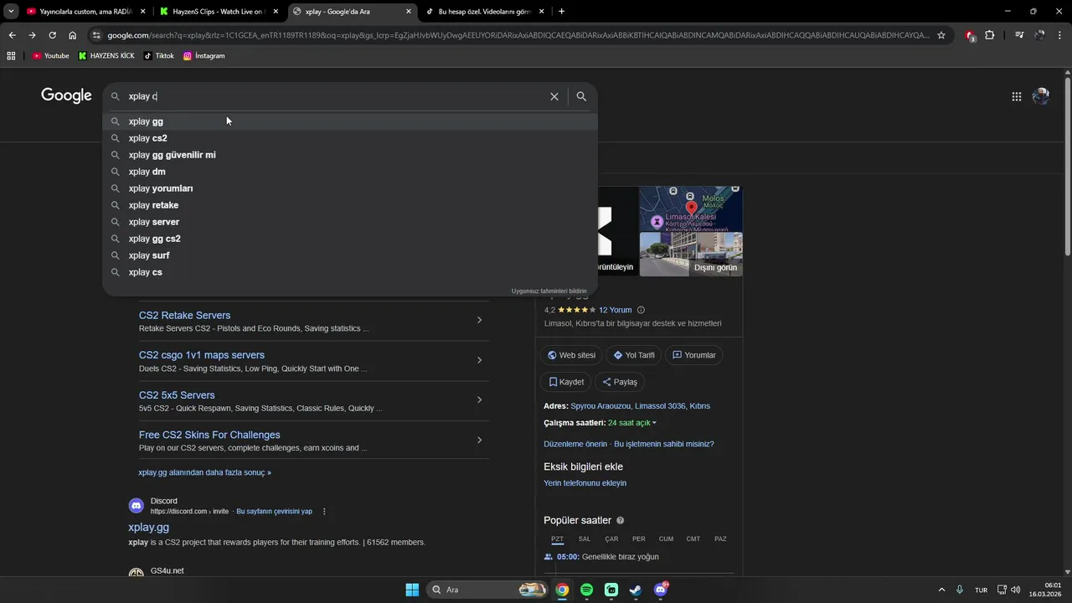Click the microphone icon in system tray

click(x=960, y=590)
